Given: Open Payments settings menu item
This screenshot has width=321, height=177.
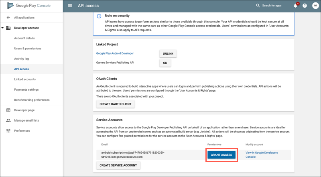Looking at the screenshot, I should click(26, 90).
